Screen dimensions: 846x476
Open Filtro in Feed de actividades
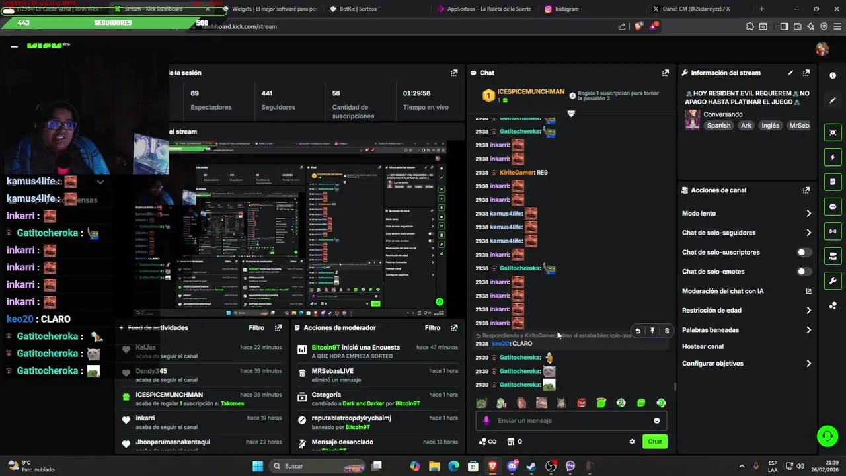click(x=256, y=327)
